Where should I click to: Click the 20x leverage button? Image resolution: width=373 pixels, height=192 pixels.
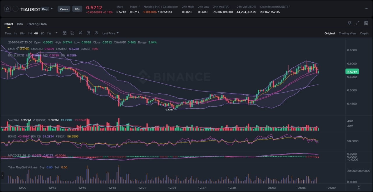click(77, 9)
